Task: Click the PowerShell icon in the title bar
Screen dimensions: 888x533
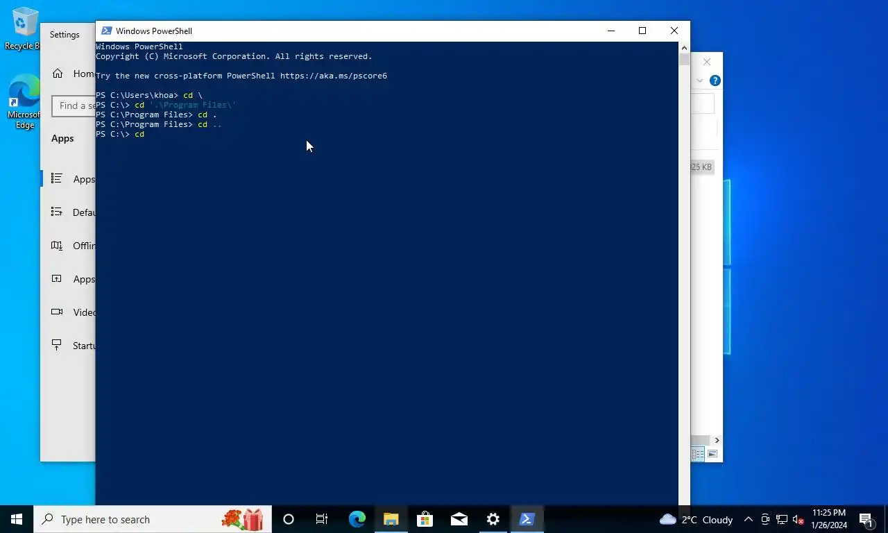Action: pyautogui.click(x=106, y=31)
